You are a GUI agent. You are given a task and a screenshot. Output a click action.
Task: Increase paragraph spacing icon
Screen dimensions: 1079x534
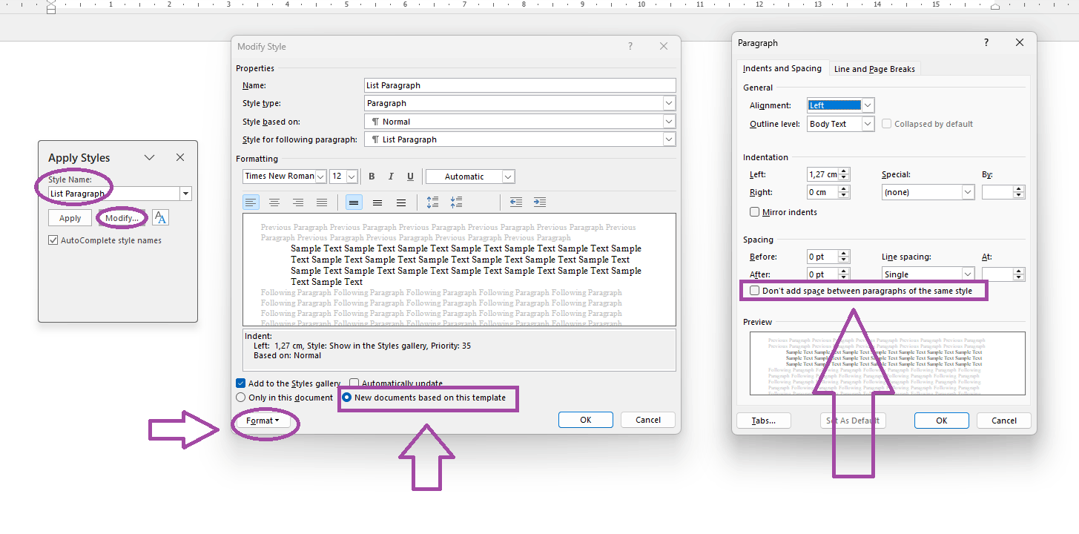point(433,202)
